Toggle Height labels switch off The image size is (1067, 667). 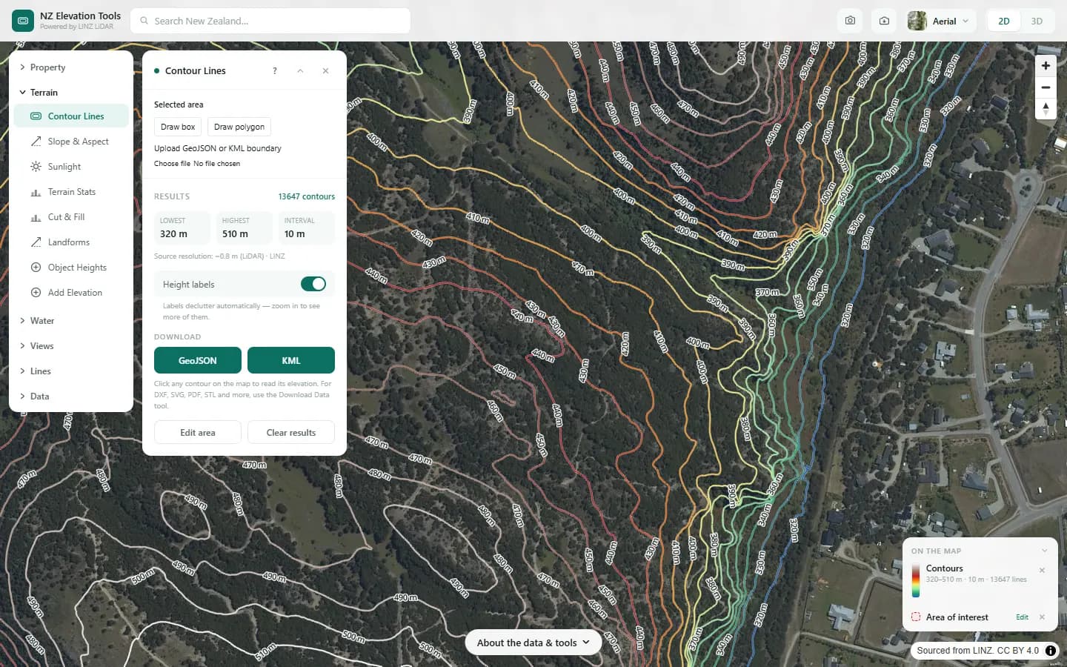(x=313, y=284)
